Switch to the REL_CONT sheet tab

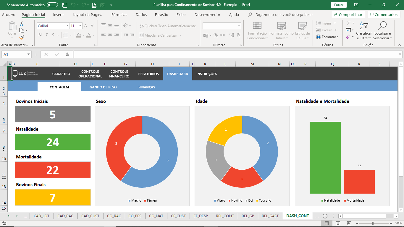click(225, 216)
